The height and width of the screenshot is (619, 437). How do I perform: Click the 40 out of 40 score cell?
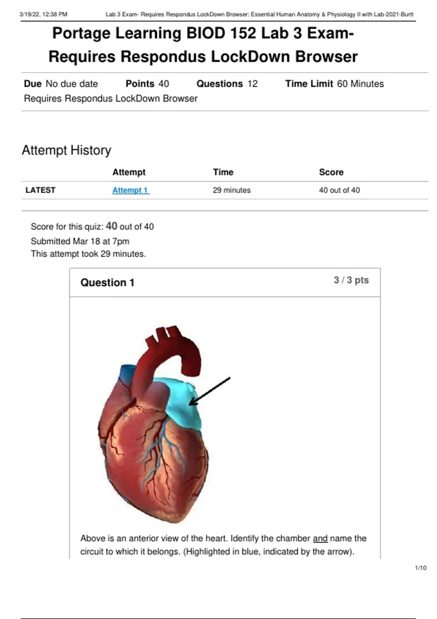[x=339, y=190]
